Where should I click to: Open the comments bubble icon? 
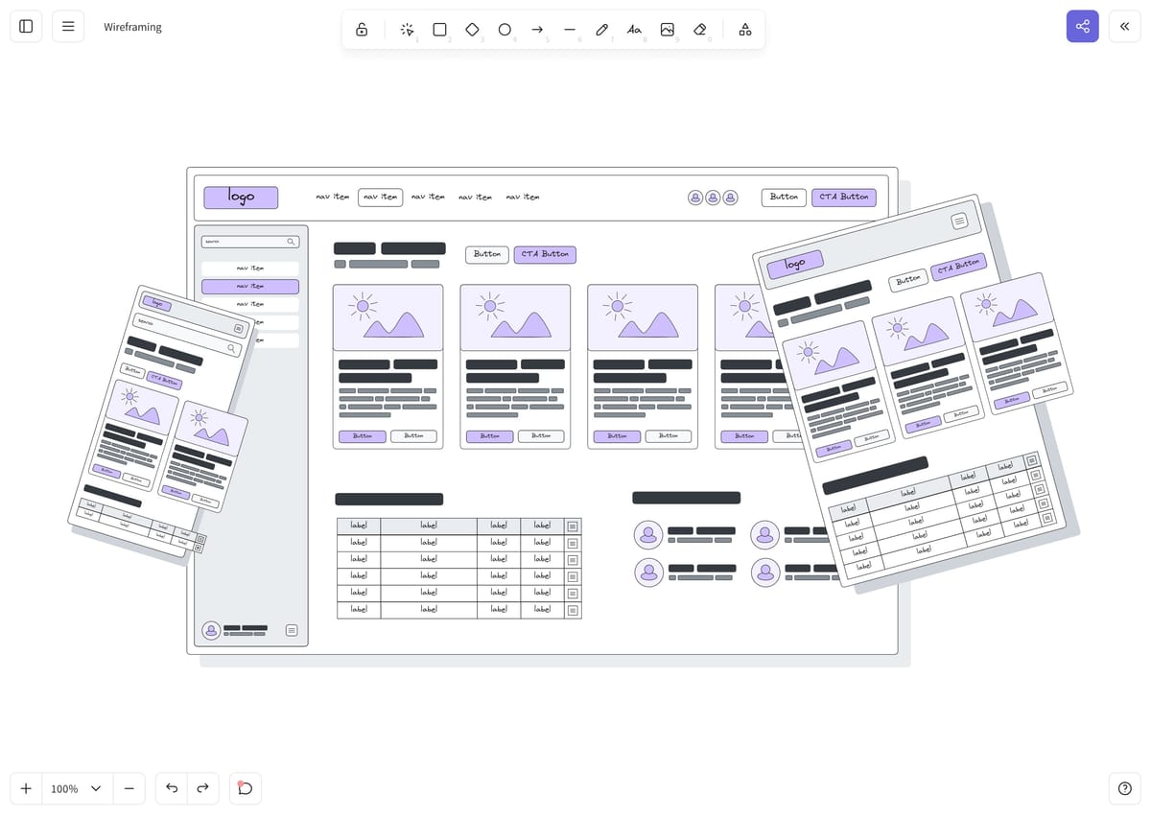246,788
